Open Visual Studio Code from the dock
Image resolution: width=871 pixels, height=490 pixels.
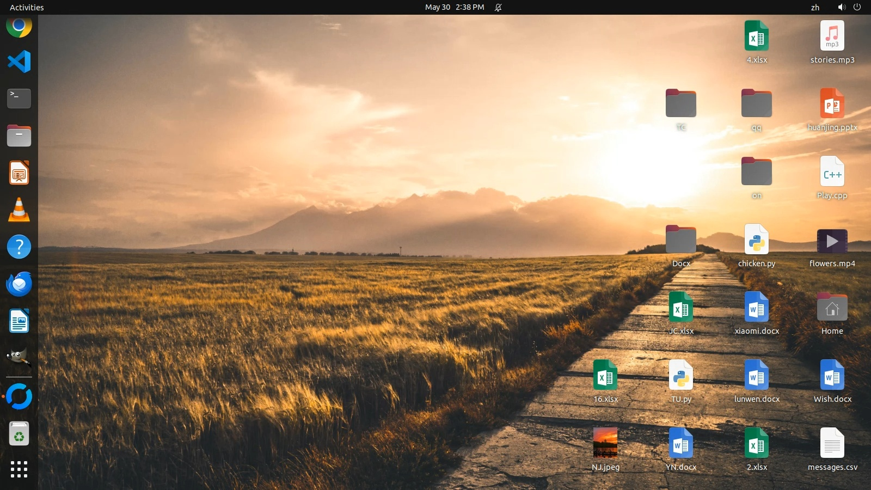pos(19,62)
